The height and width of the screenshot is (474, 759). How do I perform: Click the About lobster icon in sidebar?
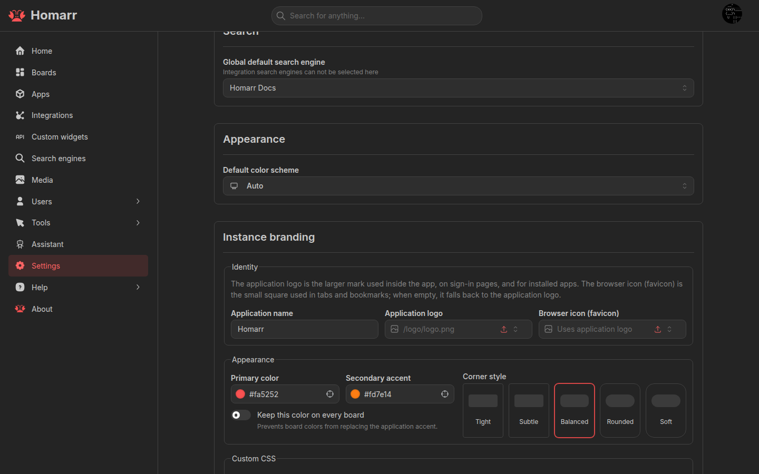(20, 309)
